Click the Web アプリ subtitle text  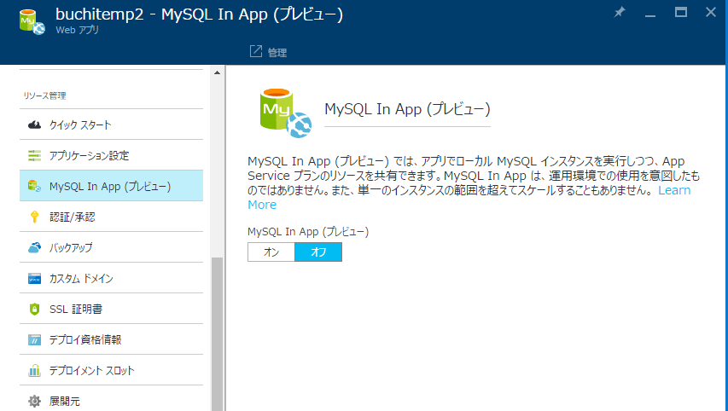pos(77,30)
